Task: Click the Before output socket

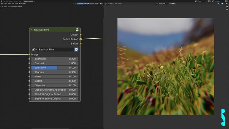Action: (81, 43)
